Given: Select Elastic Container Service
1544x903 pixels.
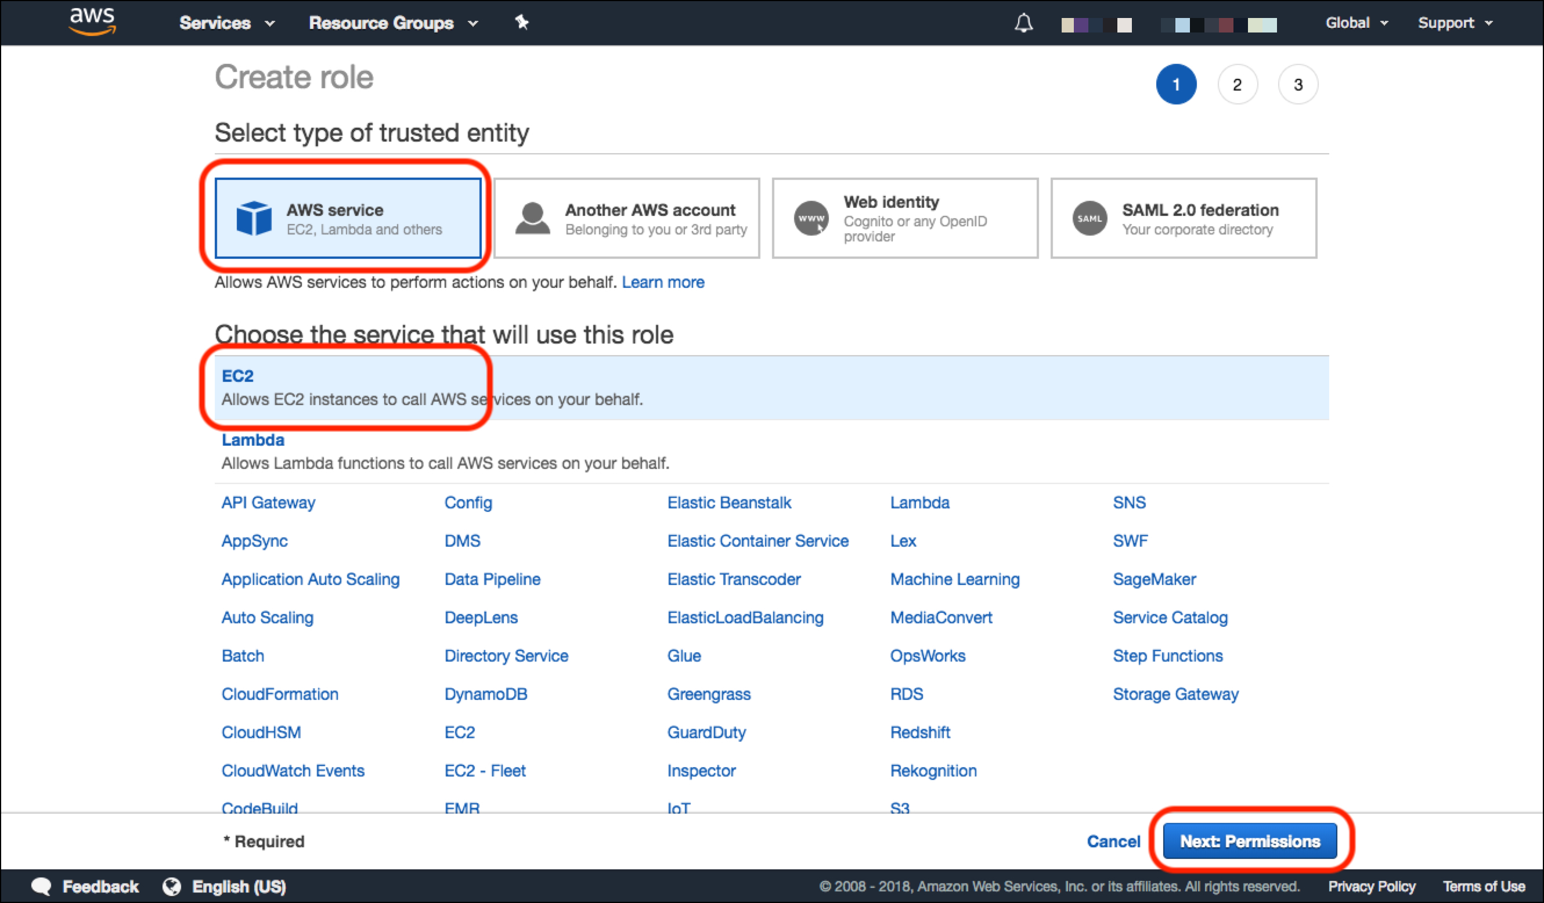Looking at the screenshot, I should click(x=758, y=541).
